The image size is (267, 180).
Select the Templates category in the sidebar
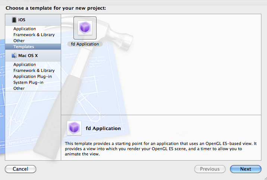[x=23, y=47]
